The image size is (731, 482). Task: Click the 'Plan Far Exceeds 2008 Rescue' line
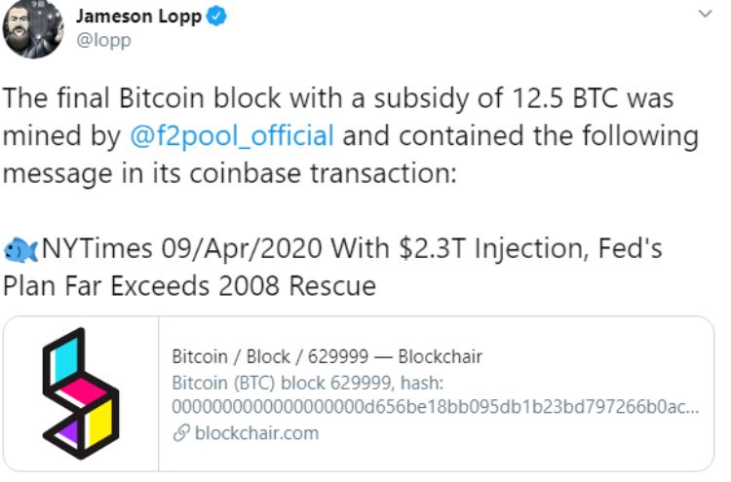(191, 286)
